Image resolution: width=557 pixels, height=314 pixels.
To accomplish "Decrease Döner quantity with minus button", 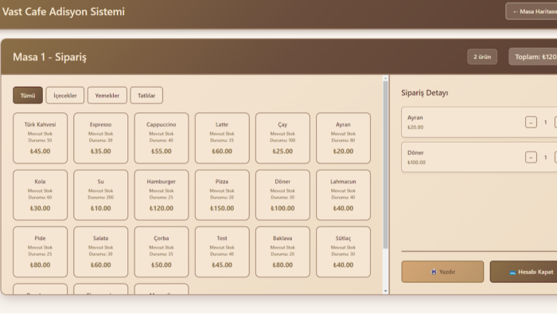I will [x=531, y=157].
